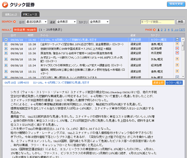This screenshot has height=158, width=187.
Task: Open the 福岡市、期間20年公募公債 title
Action: (x=83, y=71)
